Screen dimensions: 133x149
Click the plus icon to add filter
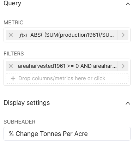(13, 78)
